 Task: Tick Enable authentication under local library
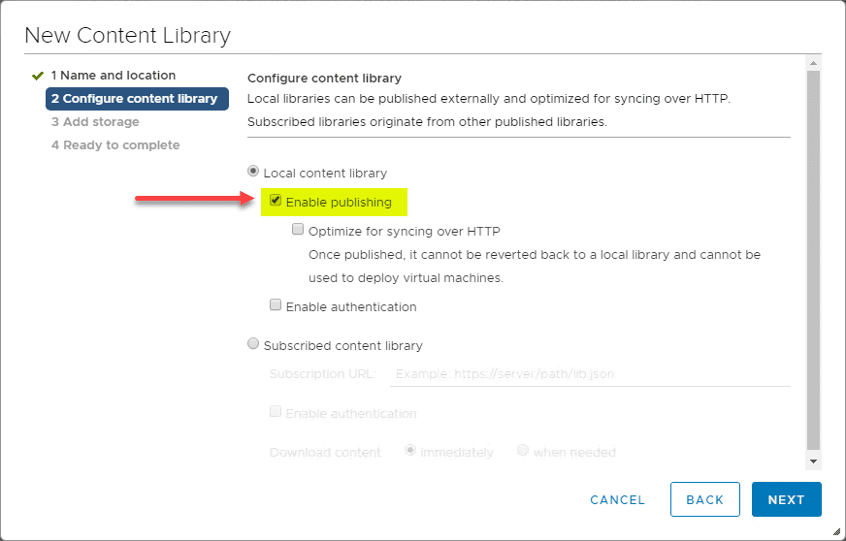tap(277, 306)
